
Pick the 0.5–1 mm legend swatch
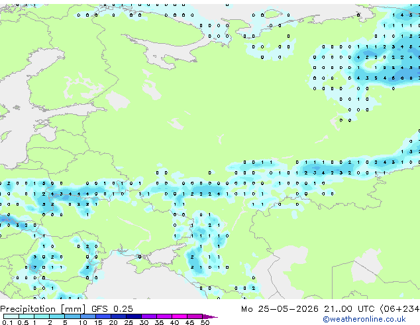(26, 316)
